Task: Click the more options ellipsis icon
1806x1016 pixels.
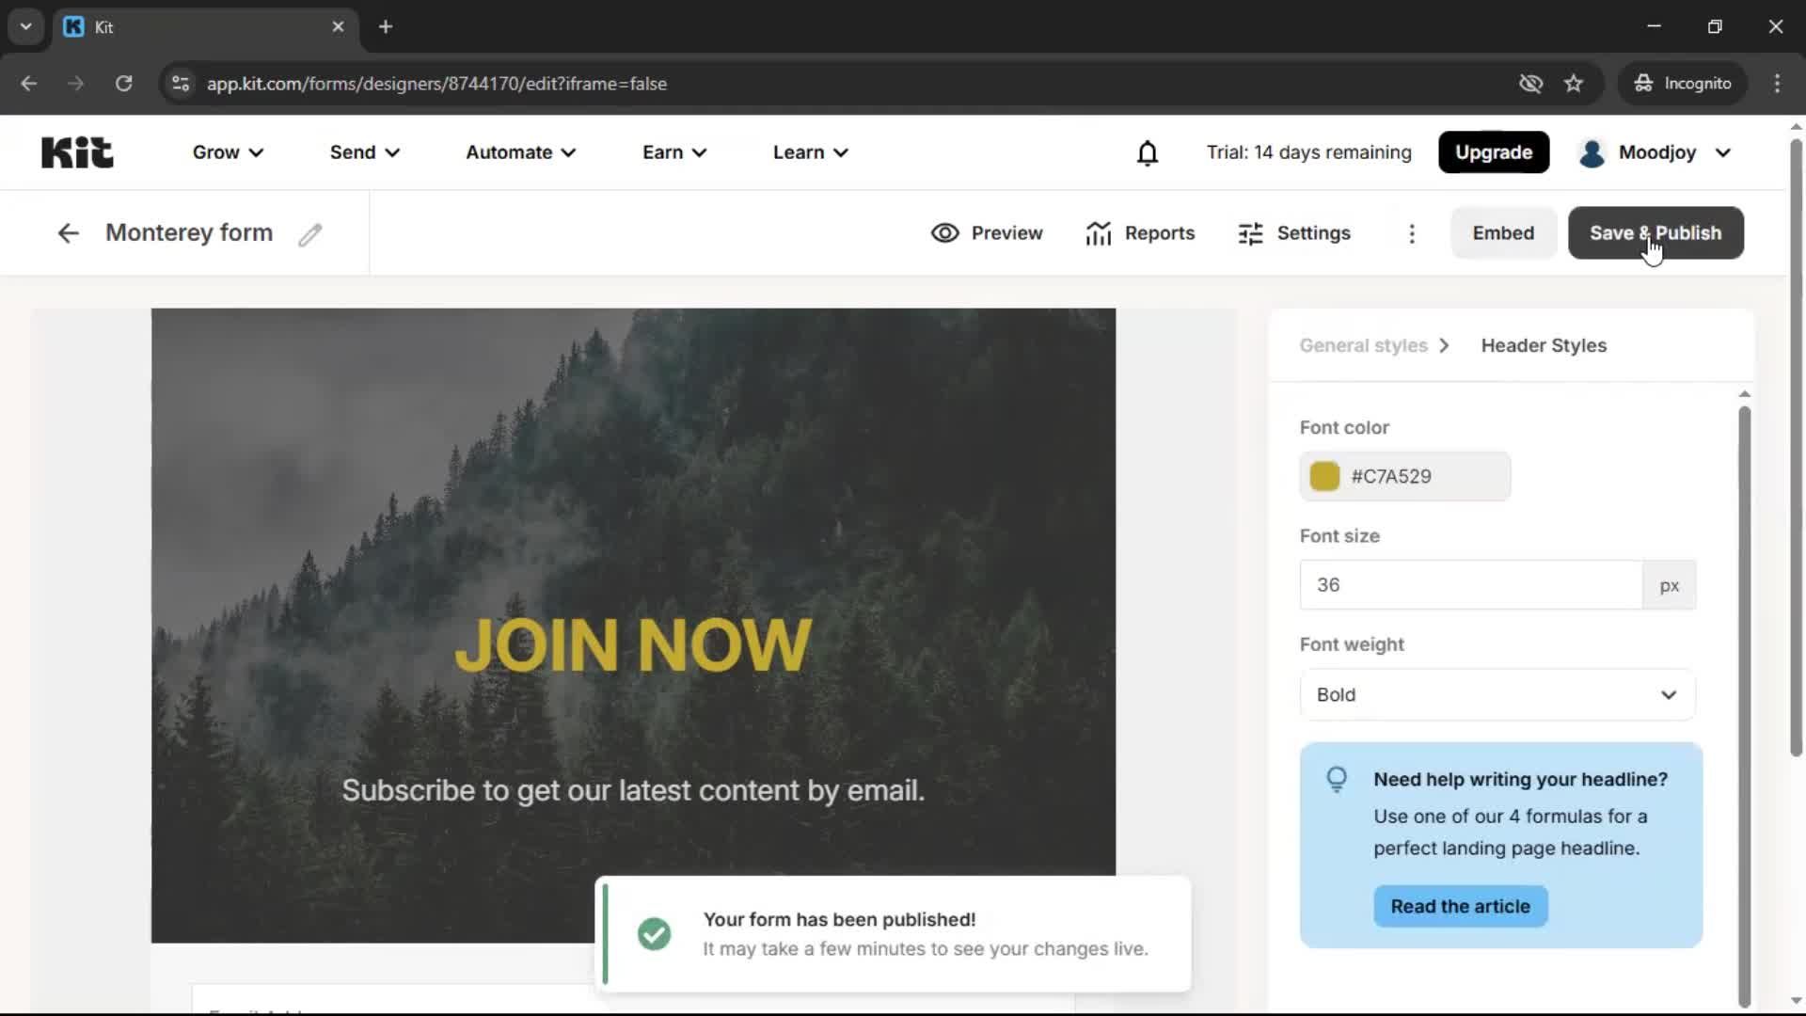Action: click(x=1412, y=233)
